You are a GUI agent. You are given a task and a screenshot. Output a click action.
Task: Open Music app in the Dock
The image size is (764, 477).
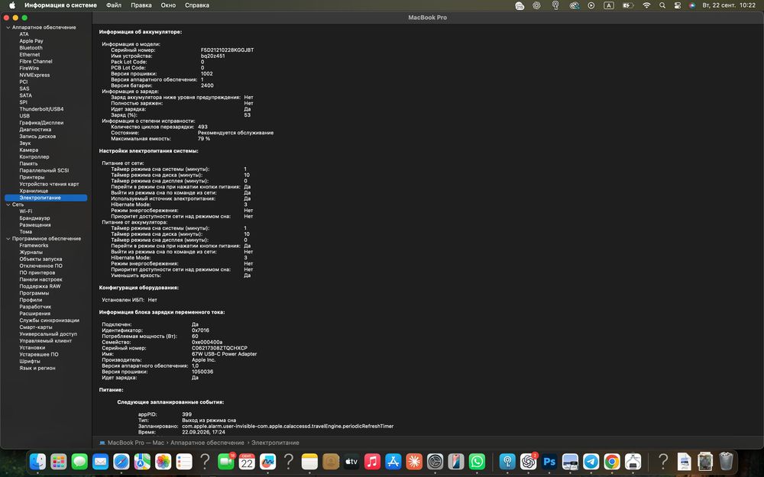pyautogui.click(x=372, y=462)
